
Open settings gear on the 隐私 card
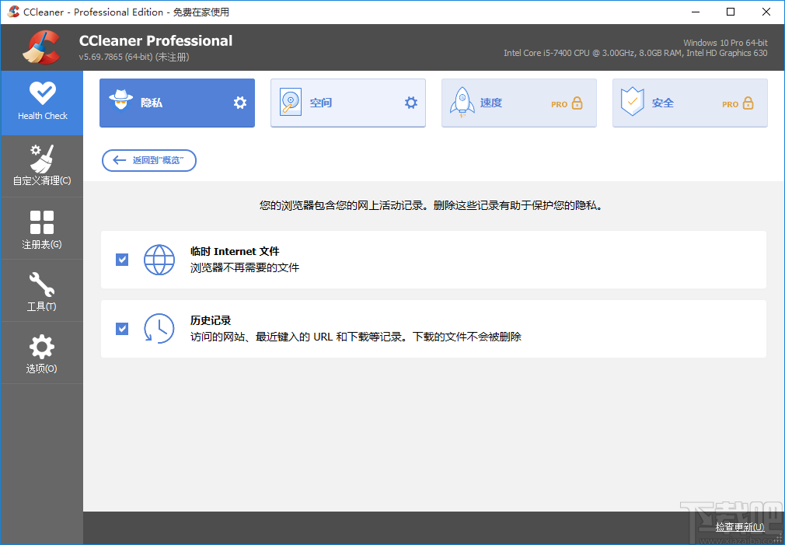click(239, 102)
